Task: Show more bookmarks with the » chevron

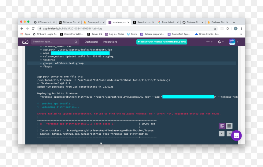Action: tap(241, 34)
